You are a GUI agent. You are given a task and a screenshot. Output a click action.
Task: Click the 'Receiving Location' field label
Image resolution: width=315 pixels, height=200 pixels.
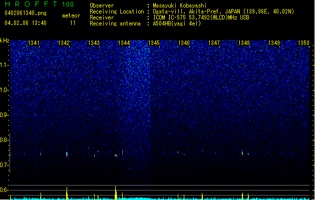coord(117,11)
